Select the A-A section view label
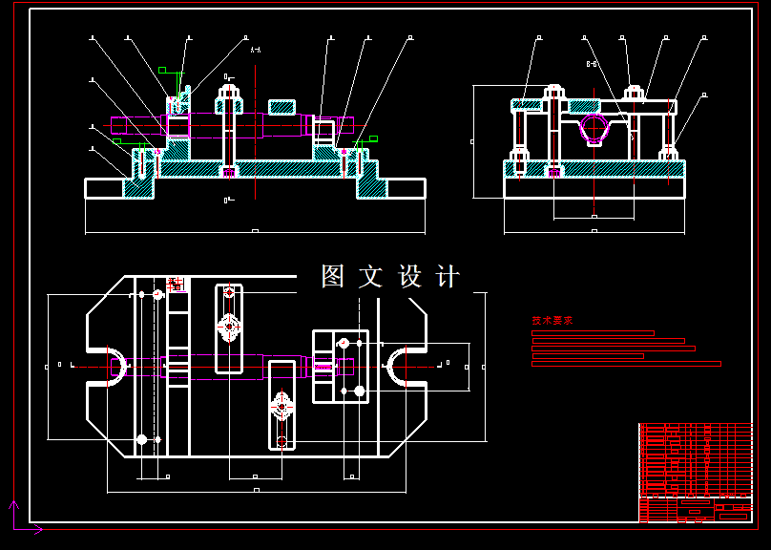The image size is (771, 550). 256,50
